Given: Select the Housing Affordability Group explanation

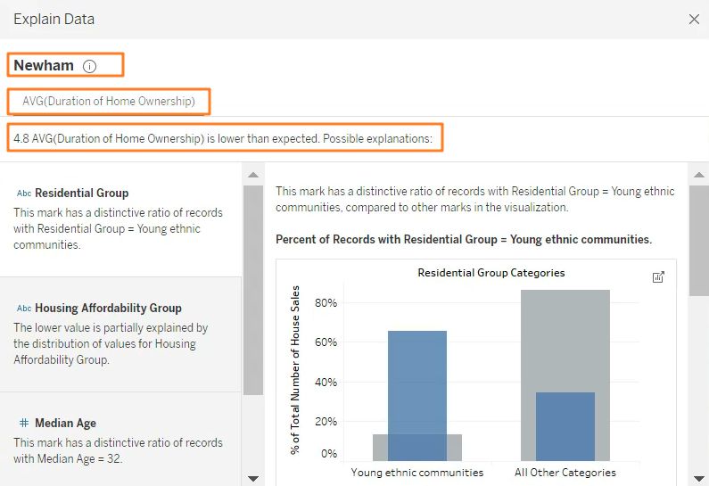Looking at the screenshot, I should pos(120,334).
